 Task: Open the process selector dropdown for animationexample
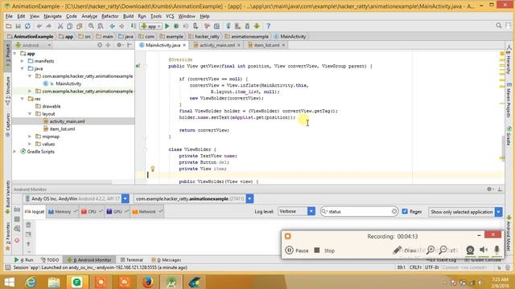point(249,198)
